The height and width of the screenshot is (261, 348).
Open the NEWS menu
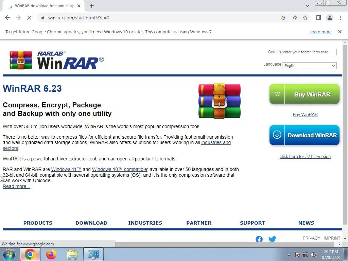[x=306, y=223]
